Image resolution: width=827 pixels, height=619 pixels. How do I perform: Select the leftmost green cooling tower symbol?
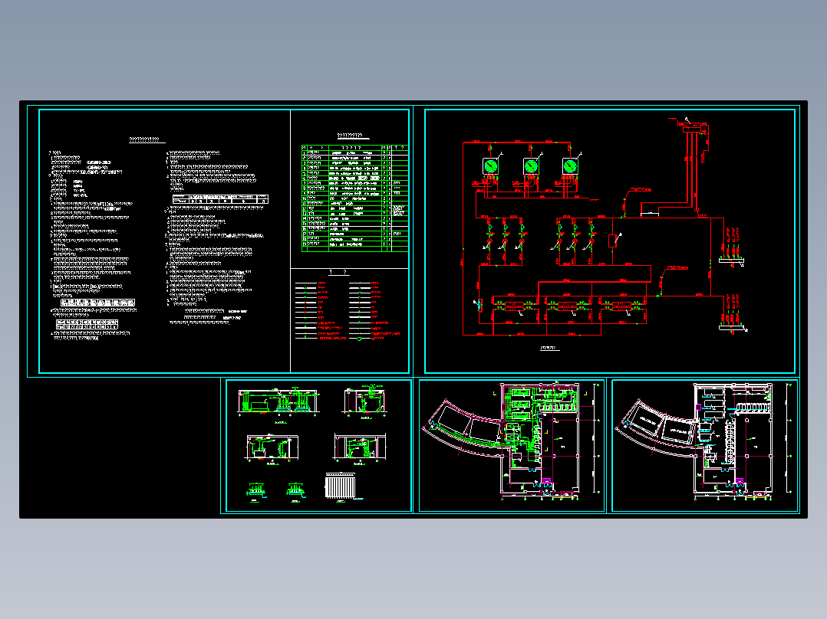click(x=490, y=166)
